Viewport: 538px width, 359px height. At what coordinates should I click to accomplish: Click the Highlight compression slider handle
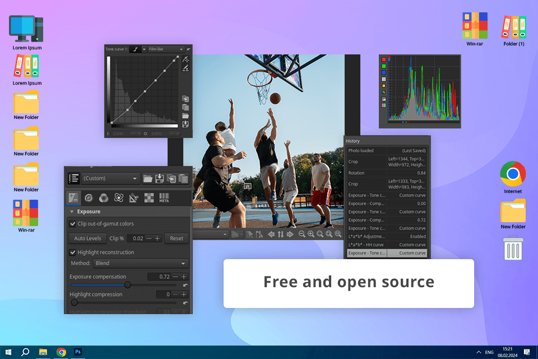[74, 303]
